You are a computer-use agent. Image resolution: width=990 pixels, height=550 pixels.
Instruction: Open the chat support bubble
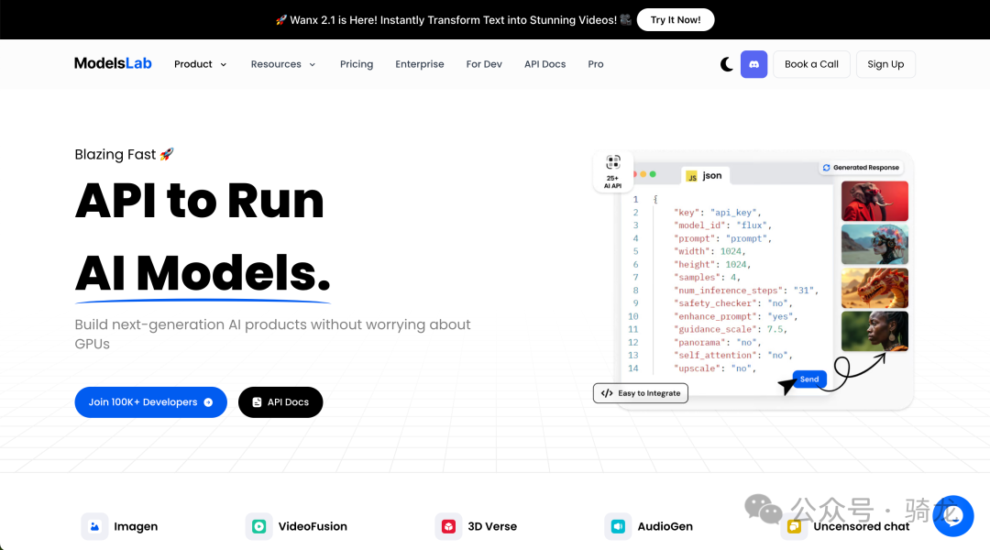[x=953, y=516]
